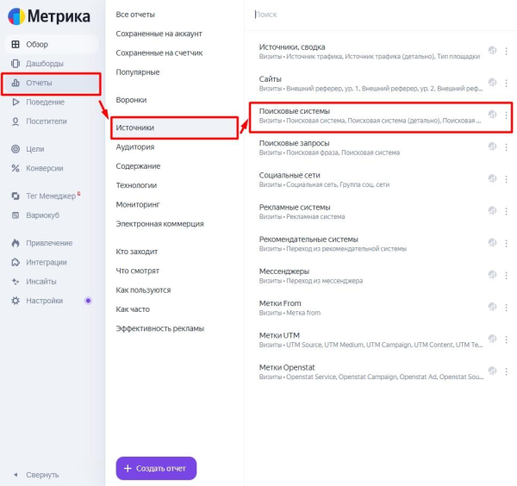The width and height of the screenshot is (517, 486).
Task: Open Обзор in the sidebar
Action: 36,44
